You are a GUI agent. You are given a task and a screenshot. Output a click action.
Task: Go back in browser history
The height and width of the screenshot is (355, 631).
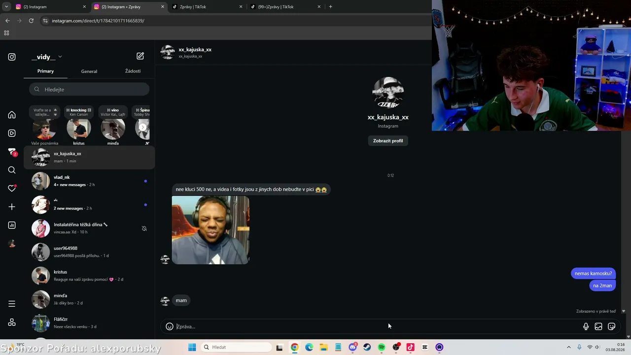pos(7,21)
